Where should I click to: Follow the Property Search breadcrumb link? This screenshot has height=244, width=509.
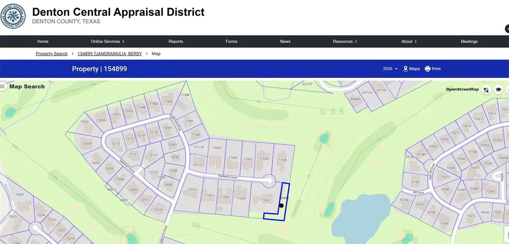point(52,54)
